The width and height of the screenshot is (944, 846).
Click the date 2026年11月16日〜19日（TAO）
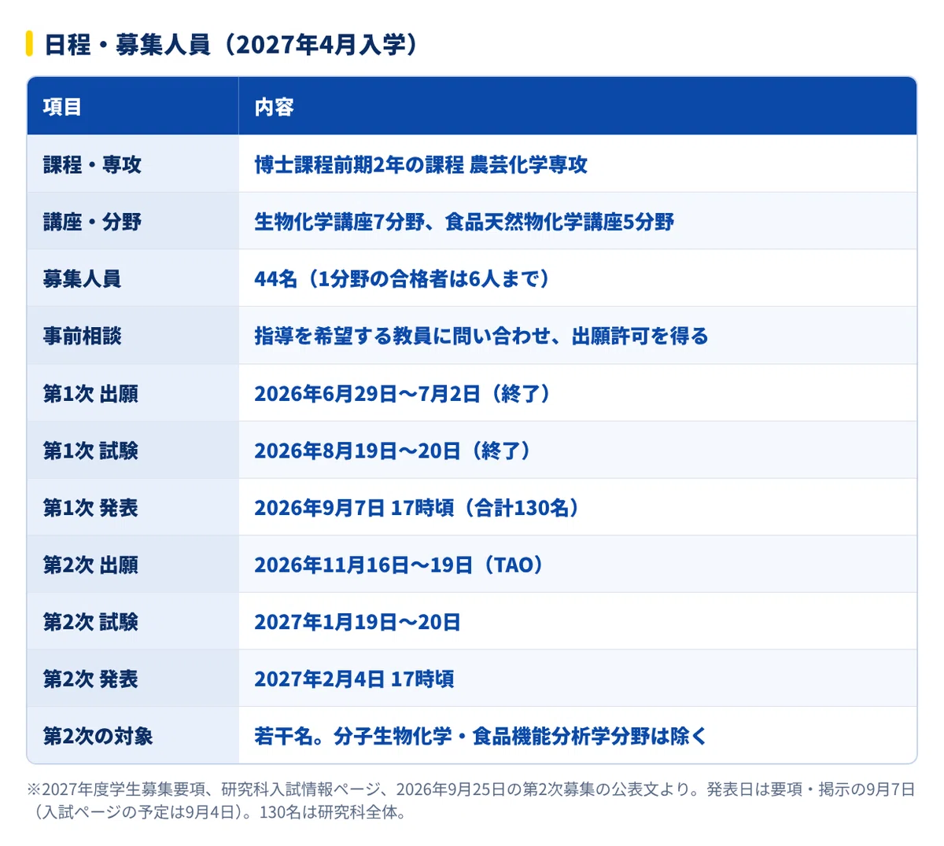[x=400, y=565]
